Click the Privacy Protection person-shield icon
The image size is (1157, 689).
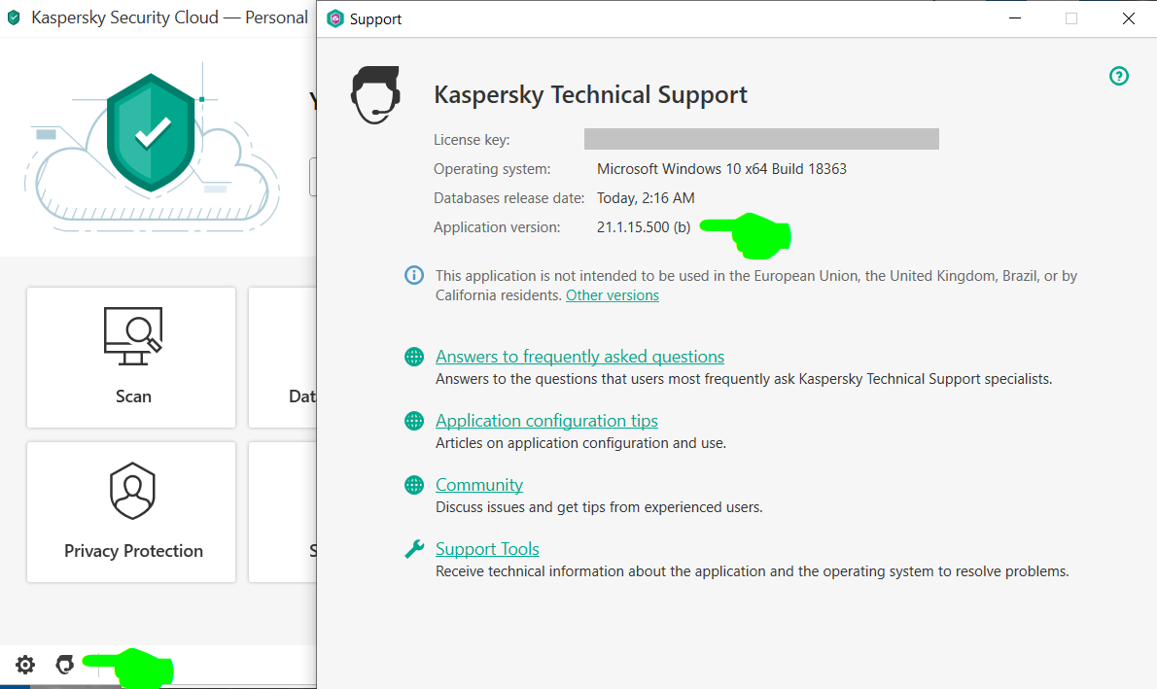133,492
